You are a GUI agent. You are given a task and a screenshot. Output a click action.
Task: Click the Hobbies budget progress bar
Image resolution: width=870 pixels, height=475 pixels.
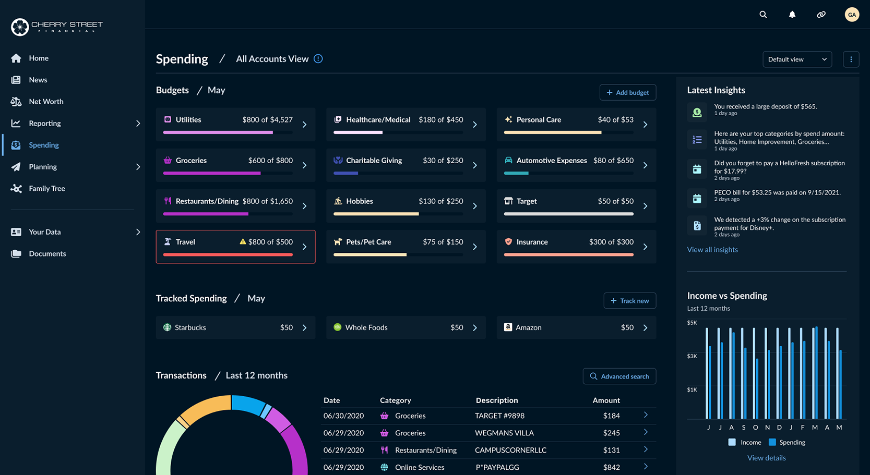point(398,214)
